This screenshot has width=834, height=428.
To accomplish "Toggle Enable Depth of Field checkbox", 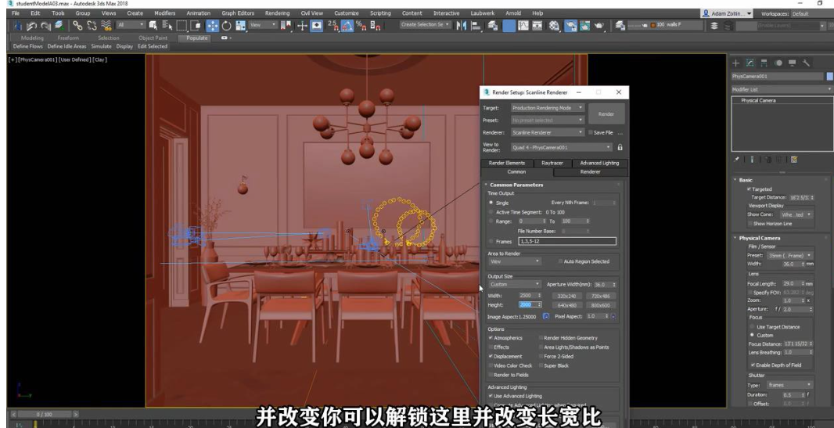I will point(753,365).
